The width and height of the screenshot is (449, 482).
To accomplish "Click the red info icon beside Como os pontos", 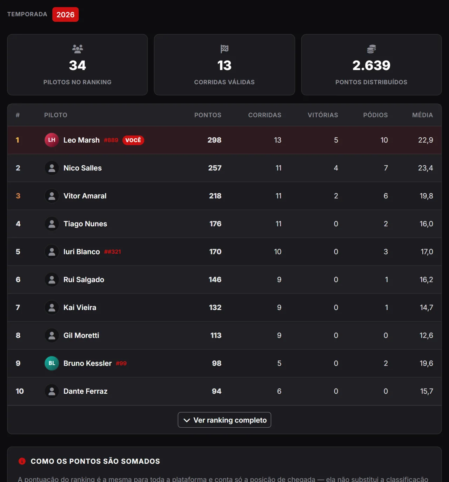I will coord(22,461).
